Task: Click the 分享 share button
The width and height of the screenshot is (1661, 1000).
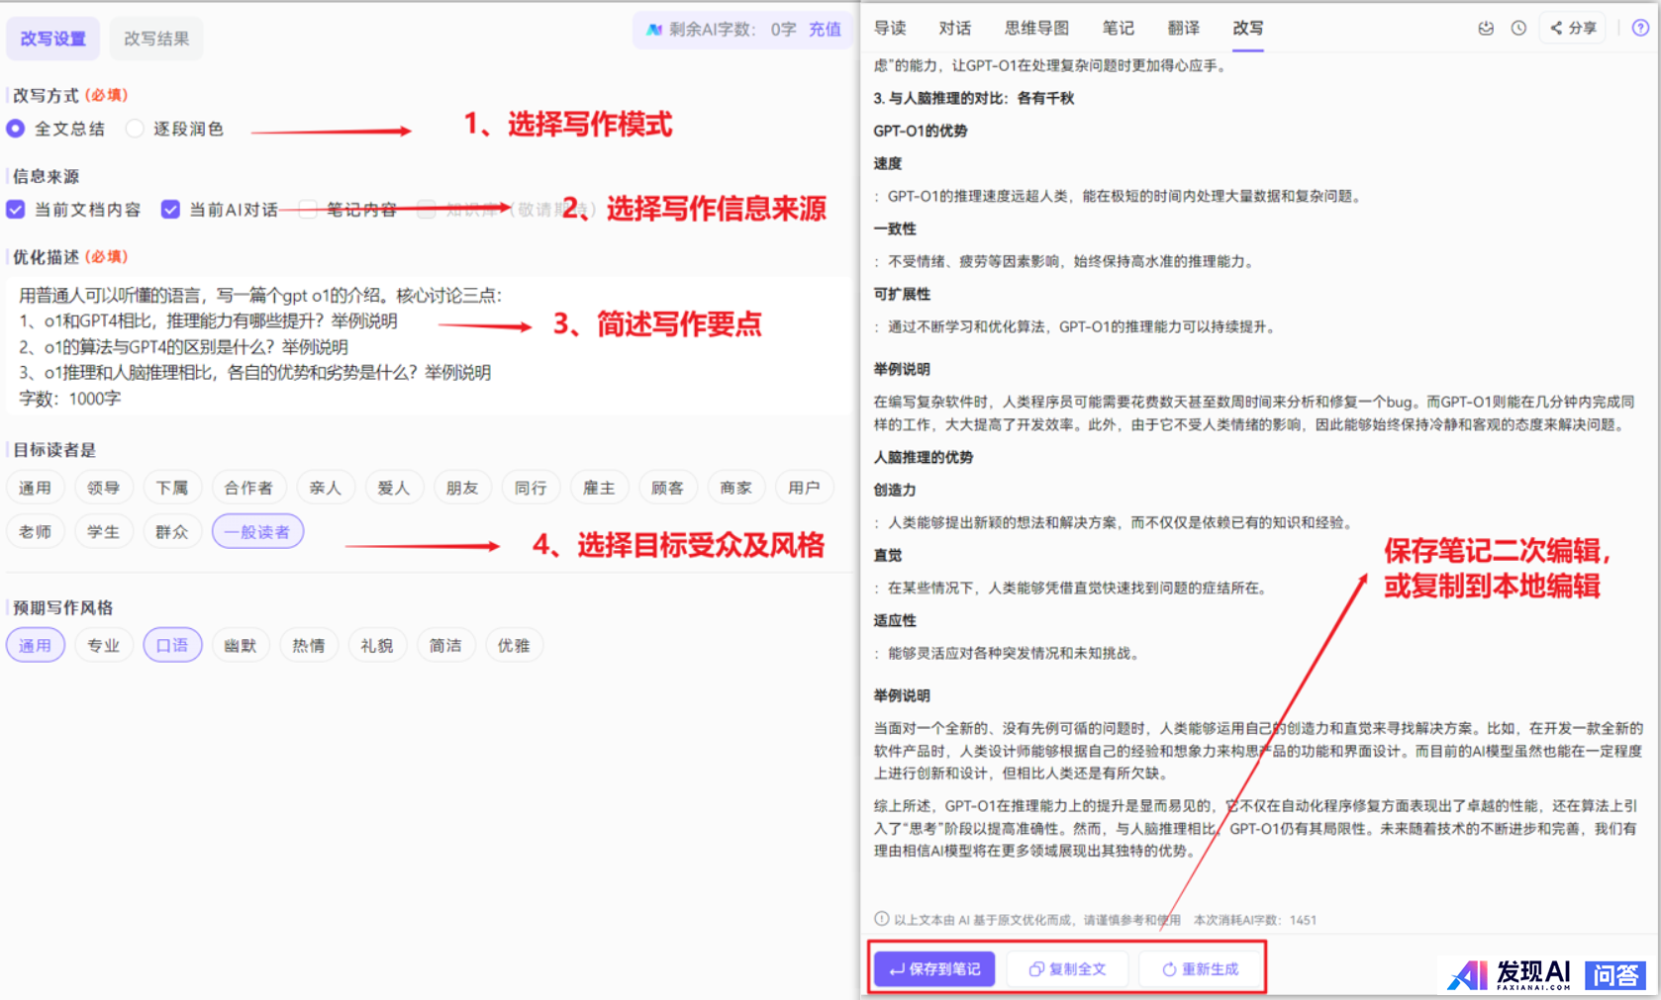Action: (x=1573, y=29)
